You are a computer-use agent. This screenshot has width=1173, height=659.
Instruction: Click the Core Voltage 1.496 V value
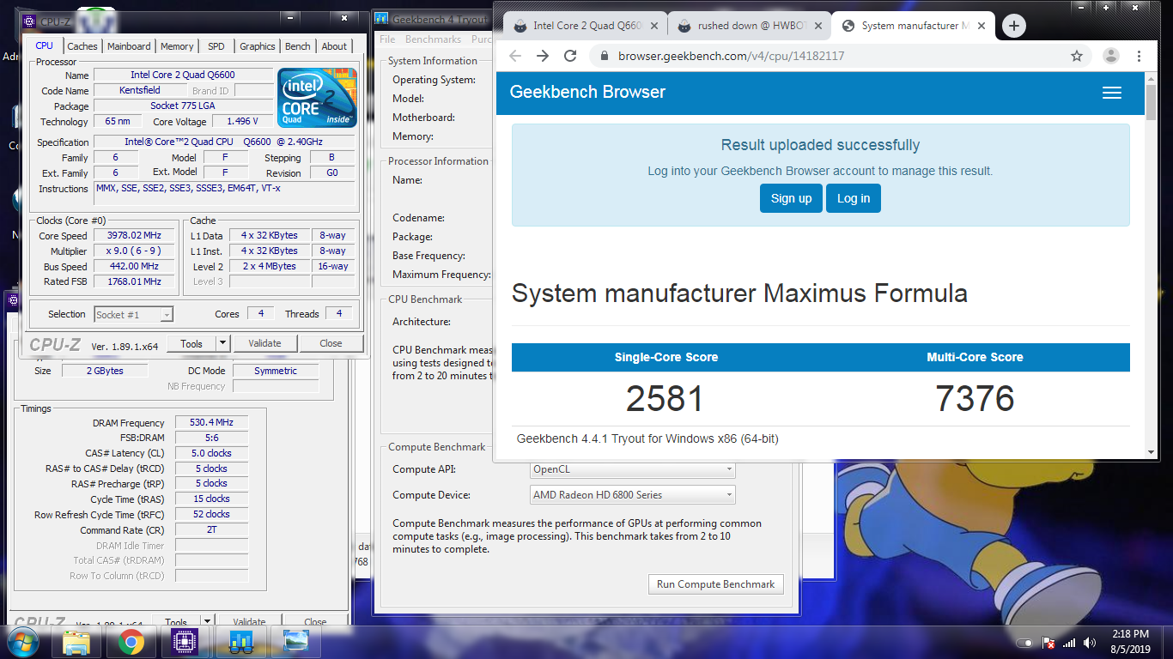tap(243, 122)
